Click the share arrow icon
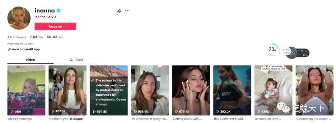Screen dimensions: 336x123 point(119,11)
